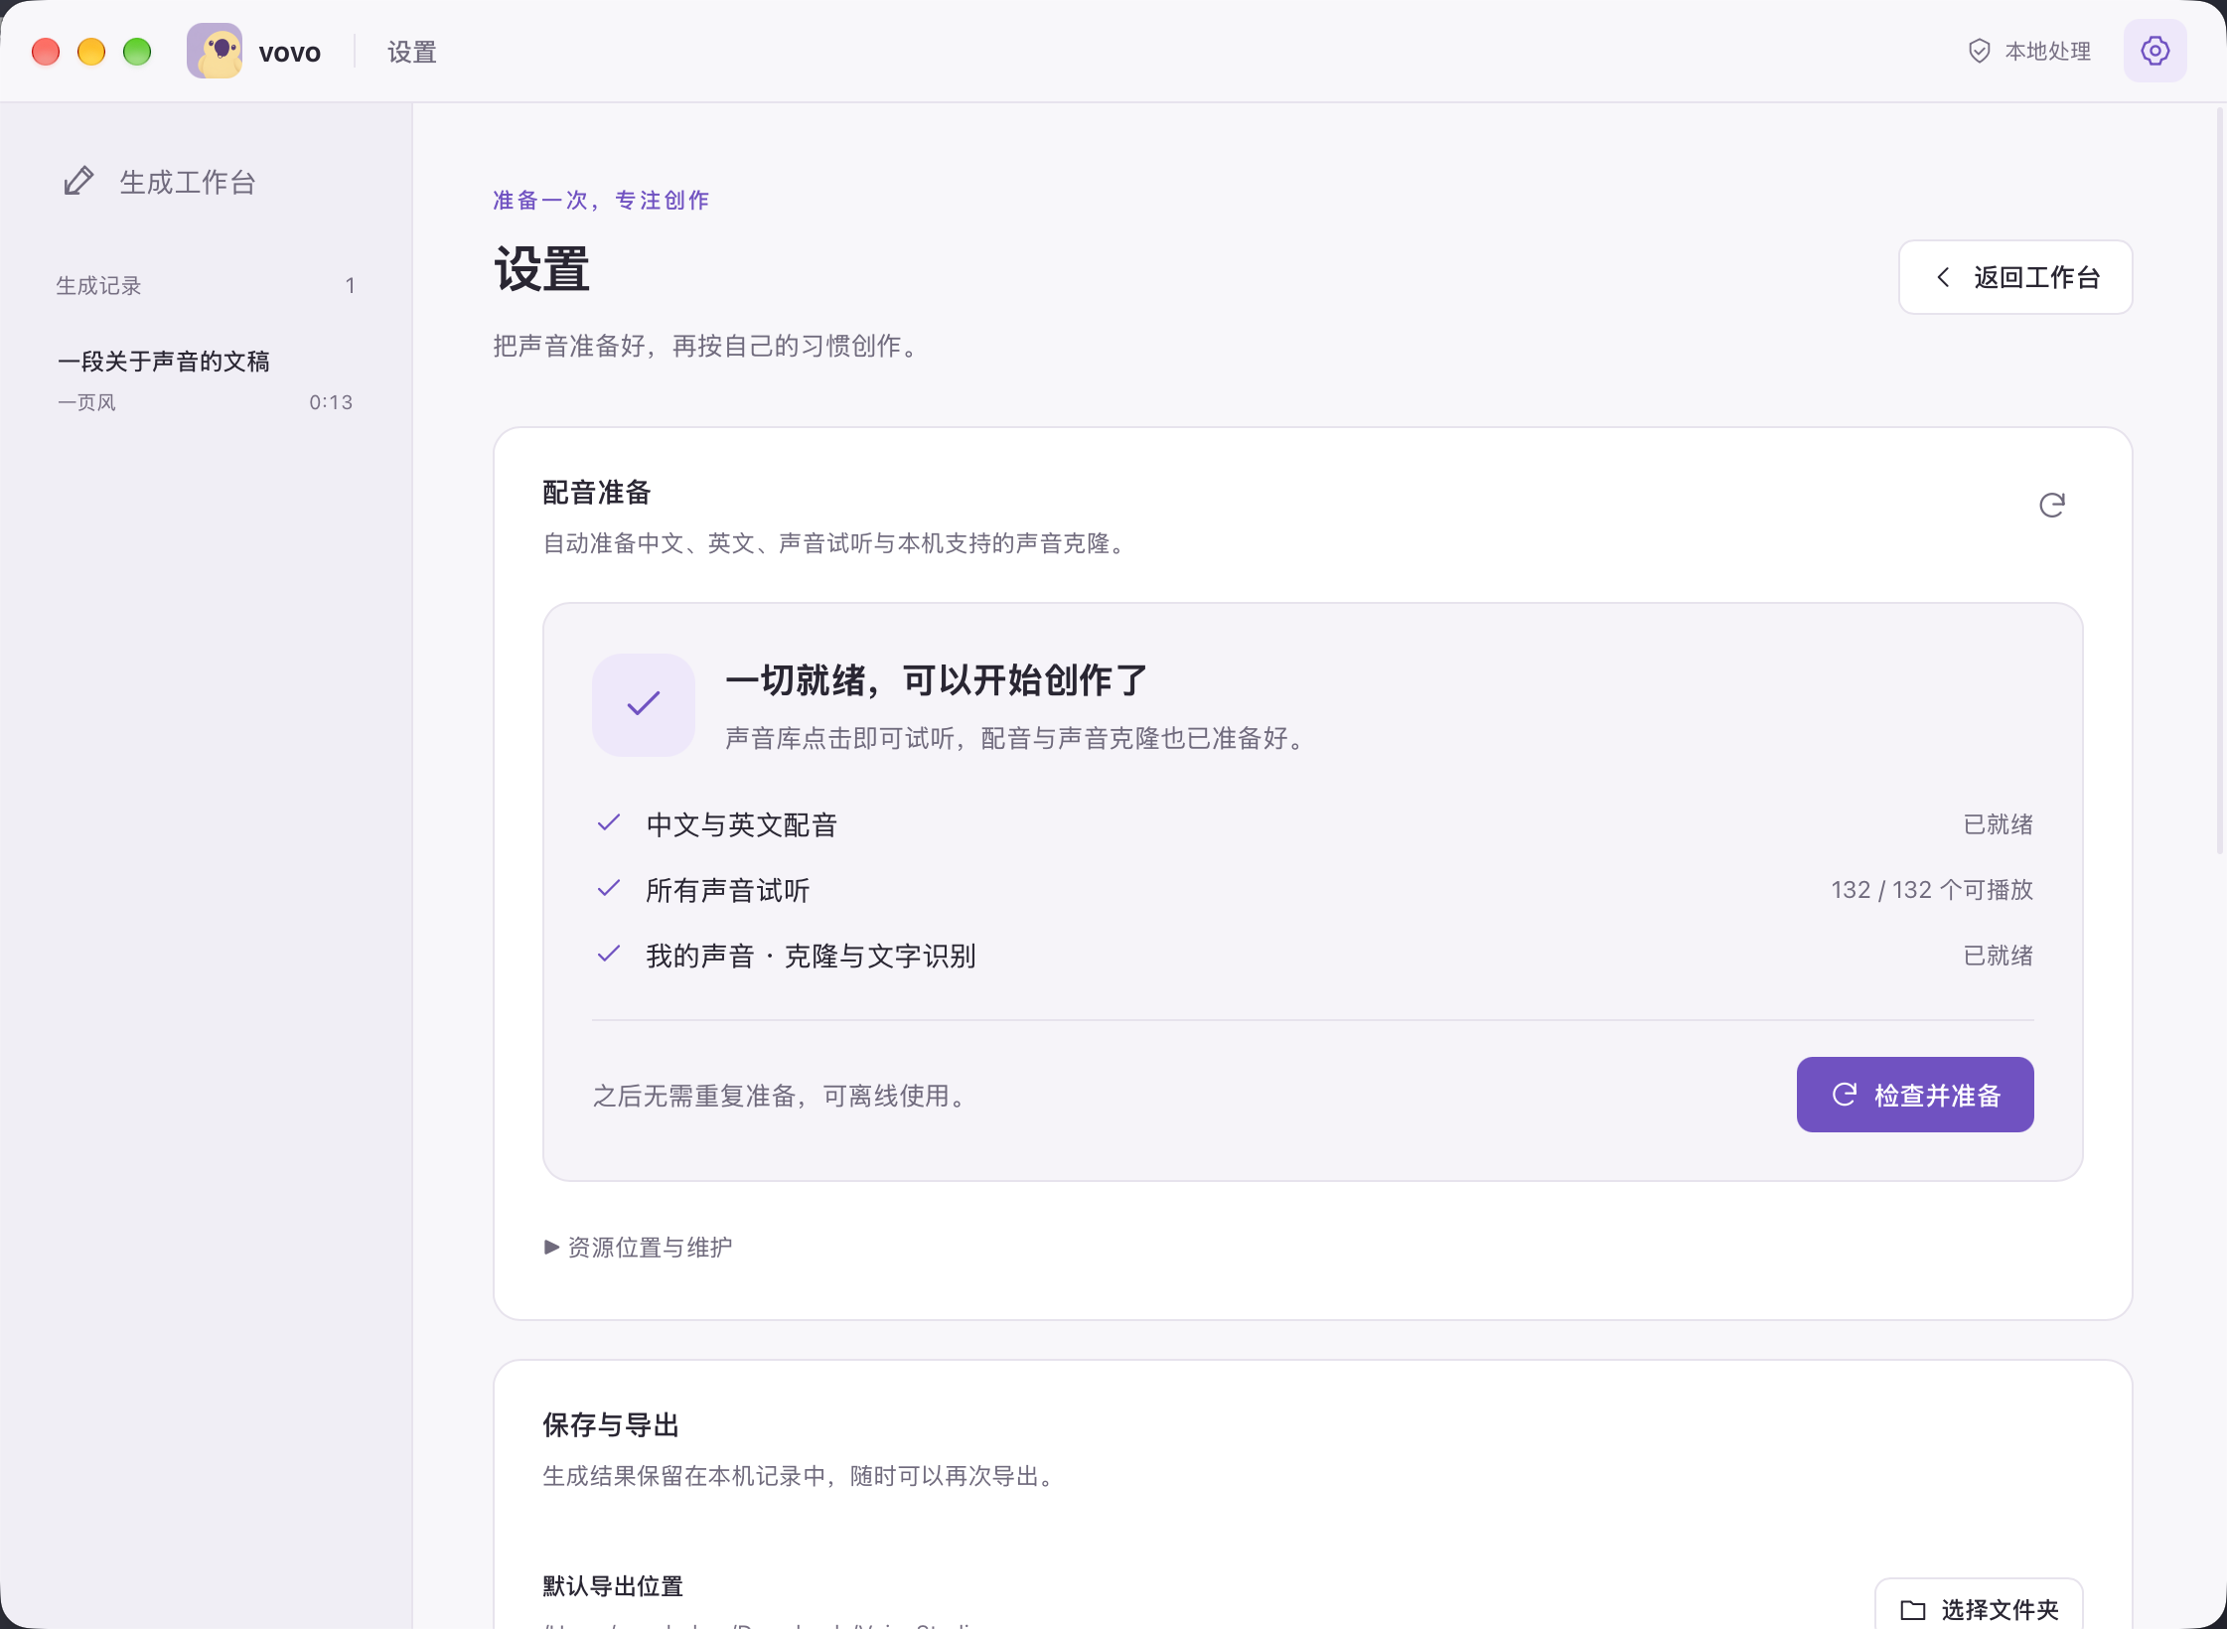Click the checkmark beside 我的声音 · 克隆与文字识别
2227x1629 pixels.
609,954
